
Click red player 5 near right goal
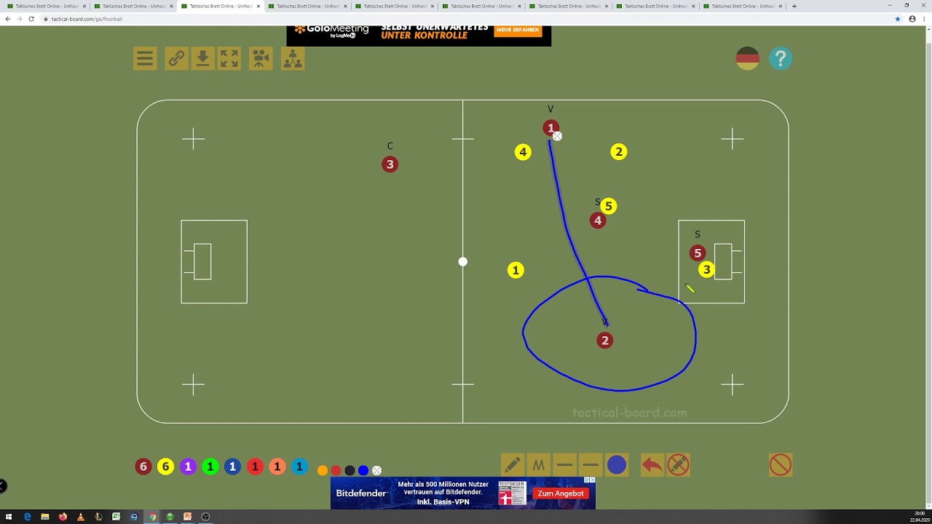[698, 253]
